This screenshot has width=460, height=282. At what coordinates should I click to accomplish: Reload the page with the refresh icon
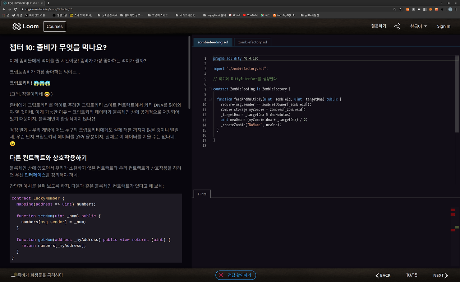coord(15,9)
